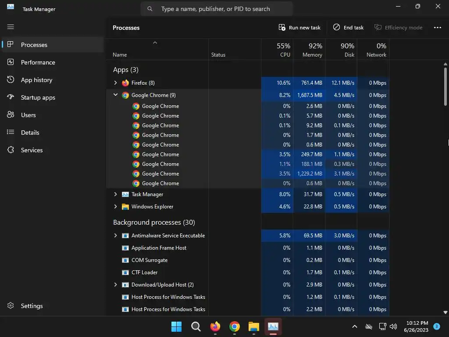Go to the Processes page
This screenshot has height=337, width=449.
click(x=53, y=45)
